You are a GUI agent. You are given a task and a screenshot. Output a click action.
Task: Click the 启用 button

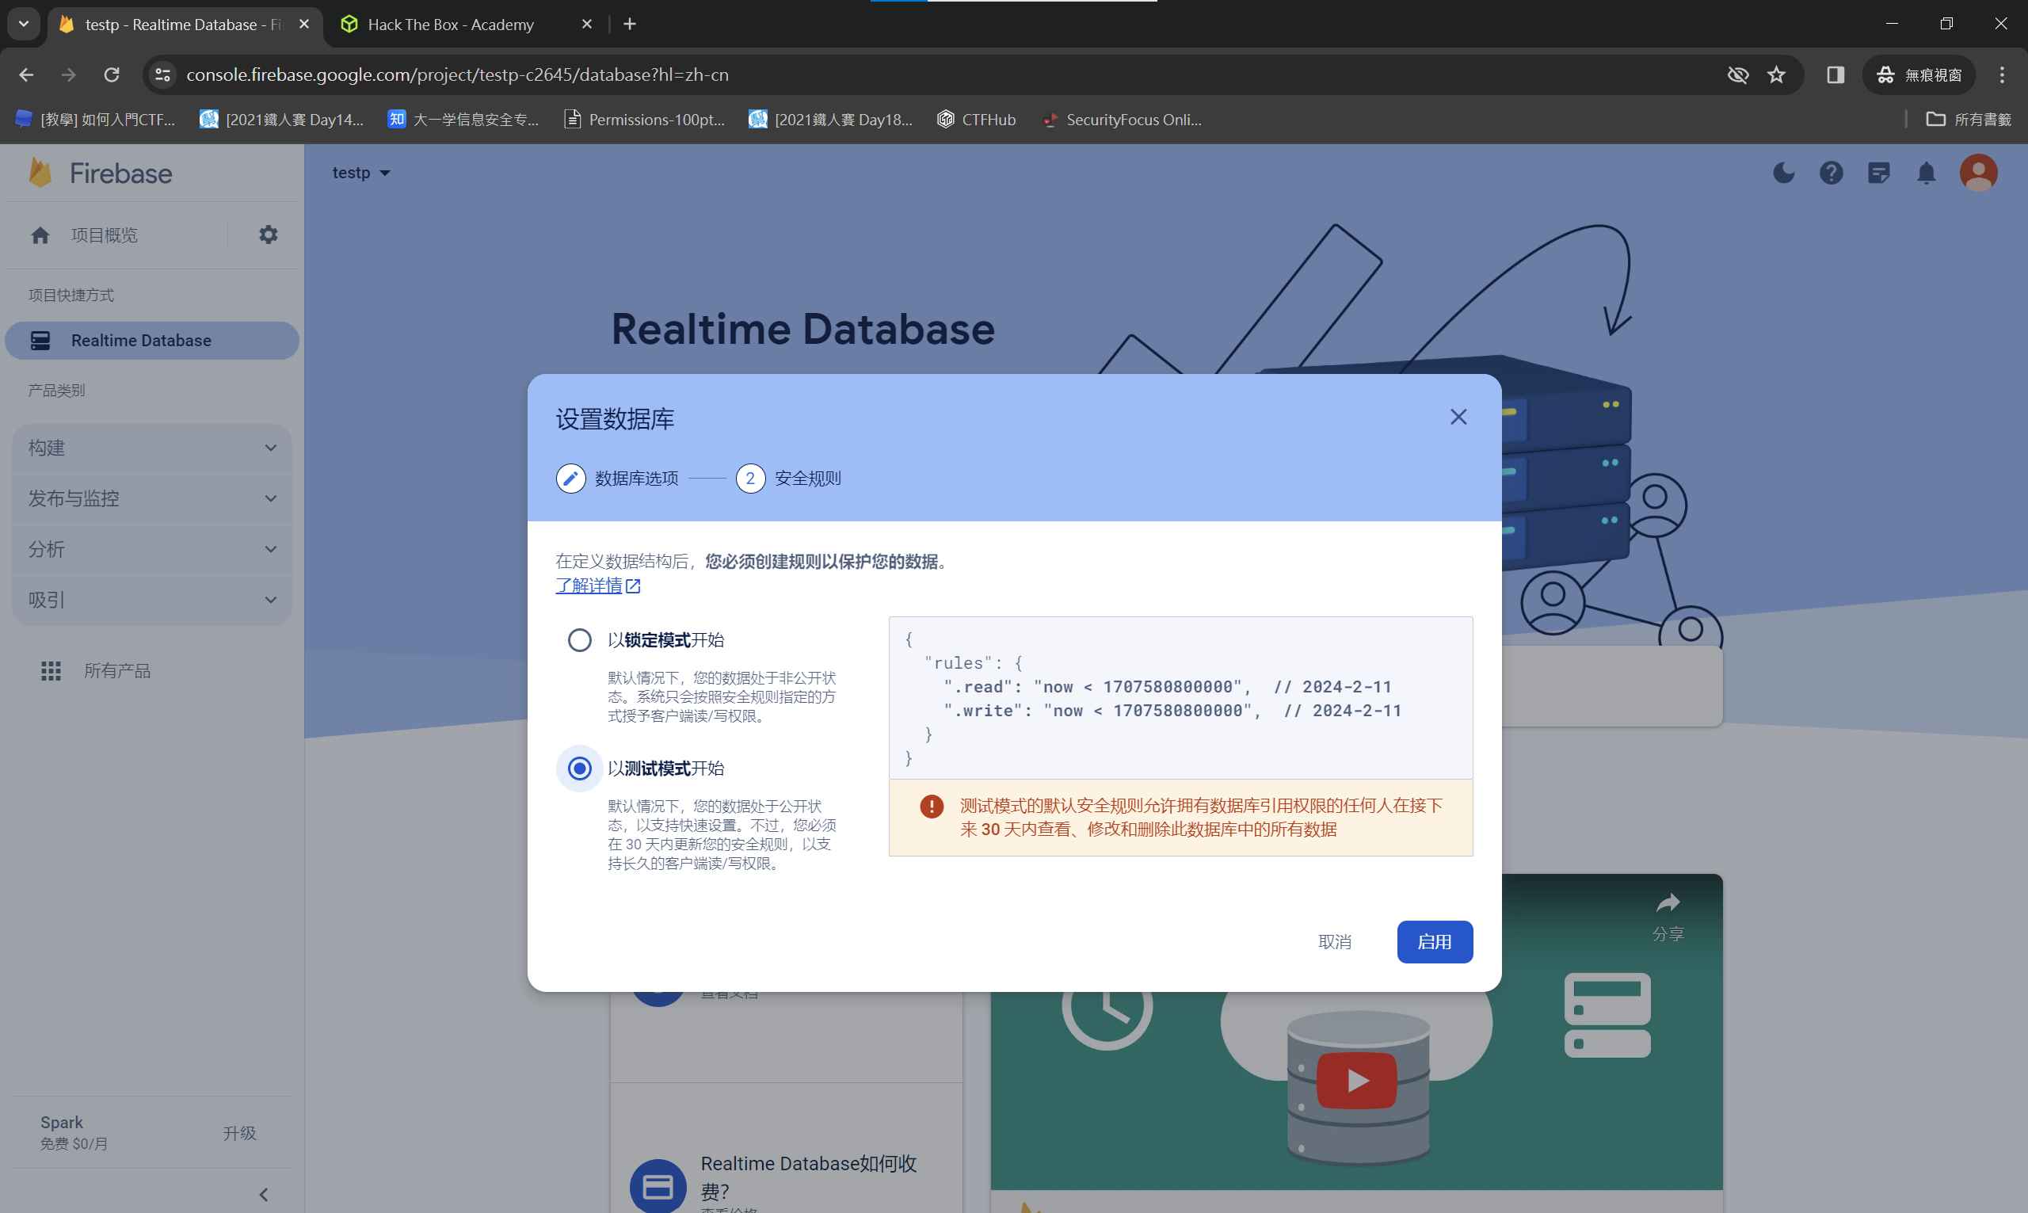pos(1434,941)
